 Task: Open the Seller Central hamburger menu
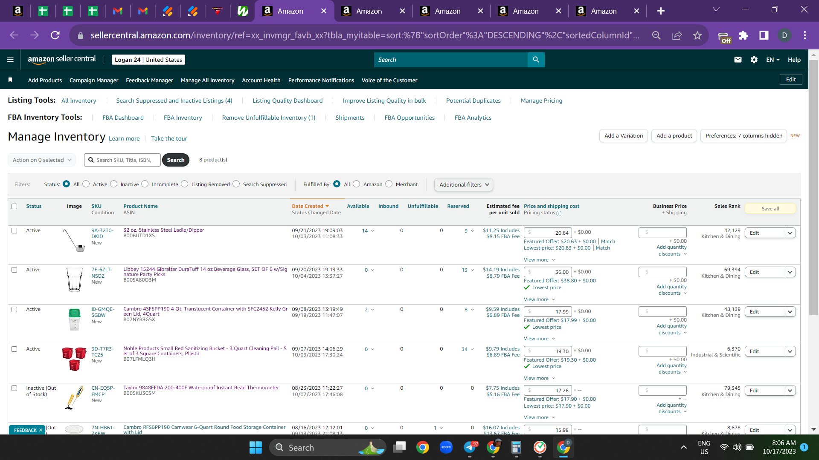10,60
